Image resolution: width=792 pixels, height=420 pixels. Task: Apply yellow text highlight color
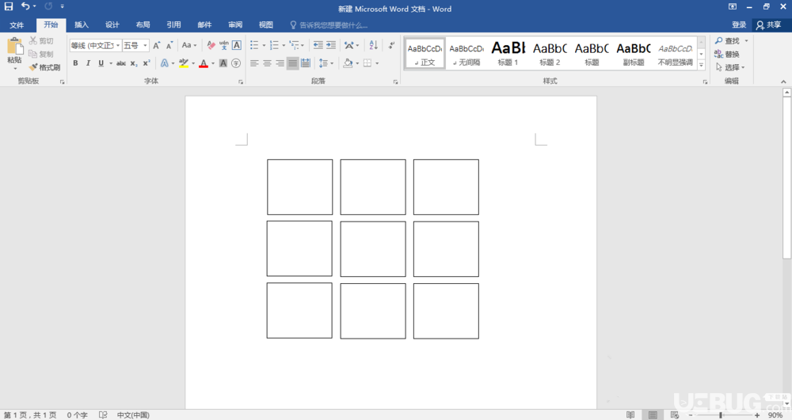(x=184, y=63)
